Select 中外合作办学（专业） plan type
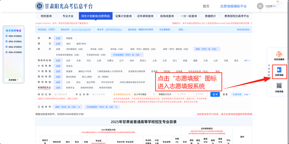 (x=198, y=71)
